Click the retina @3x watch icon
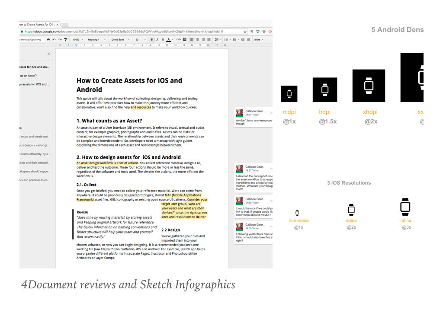 [405, 207]
